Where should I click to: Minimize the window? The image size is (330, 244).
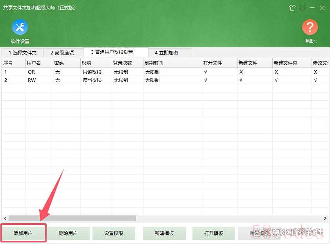coord(312,8)
